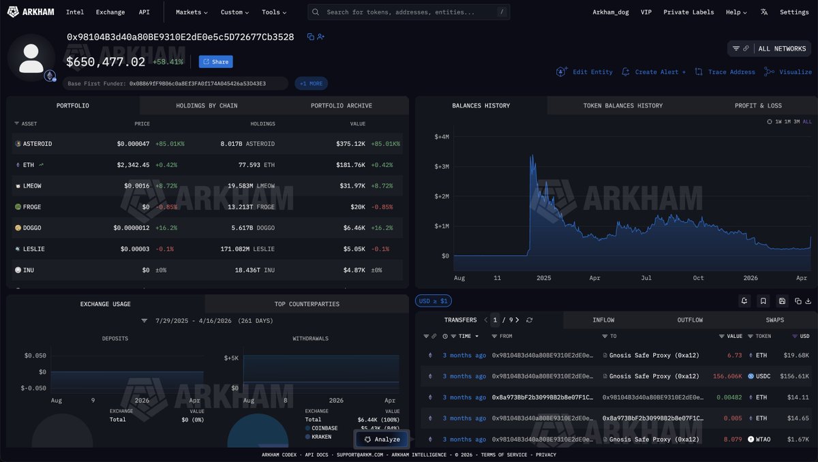Click the exchange usage date filter icon

[145, 320]
